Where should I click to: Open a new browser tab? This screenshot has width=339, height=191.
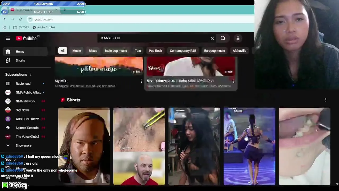(x=64, y=10)
